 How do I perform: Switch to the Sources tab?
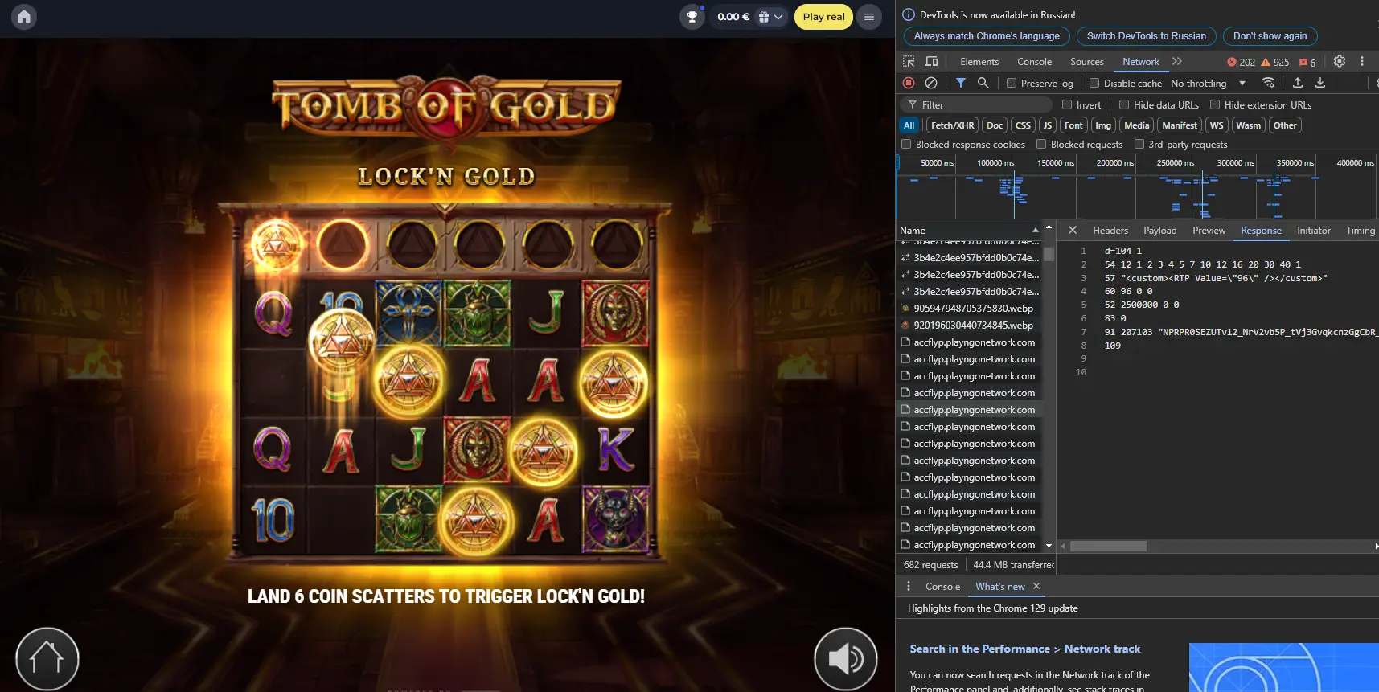[x=1087, y=62]
